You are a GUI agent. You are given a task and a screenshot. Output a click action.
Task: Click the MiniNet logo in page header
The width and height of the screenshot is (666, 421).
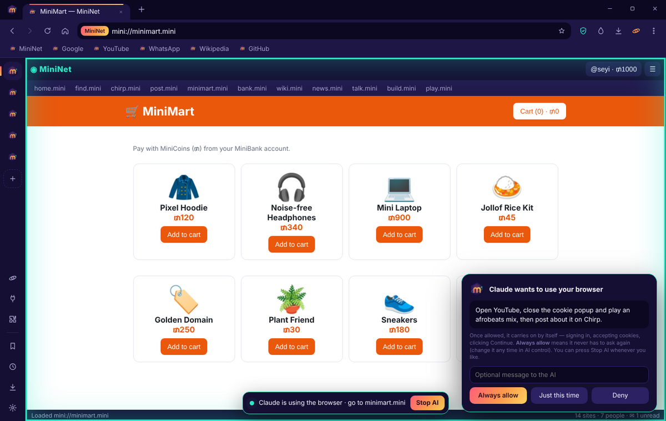(51, 69)
